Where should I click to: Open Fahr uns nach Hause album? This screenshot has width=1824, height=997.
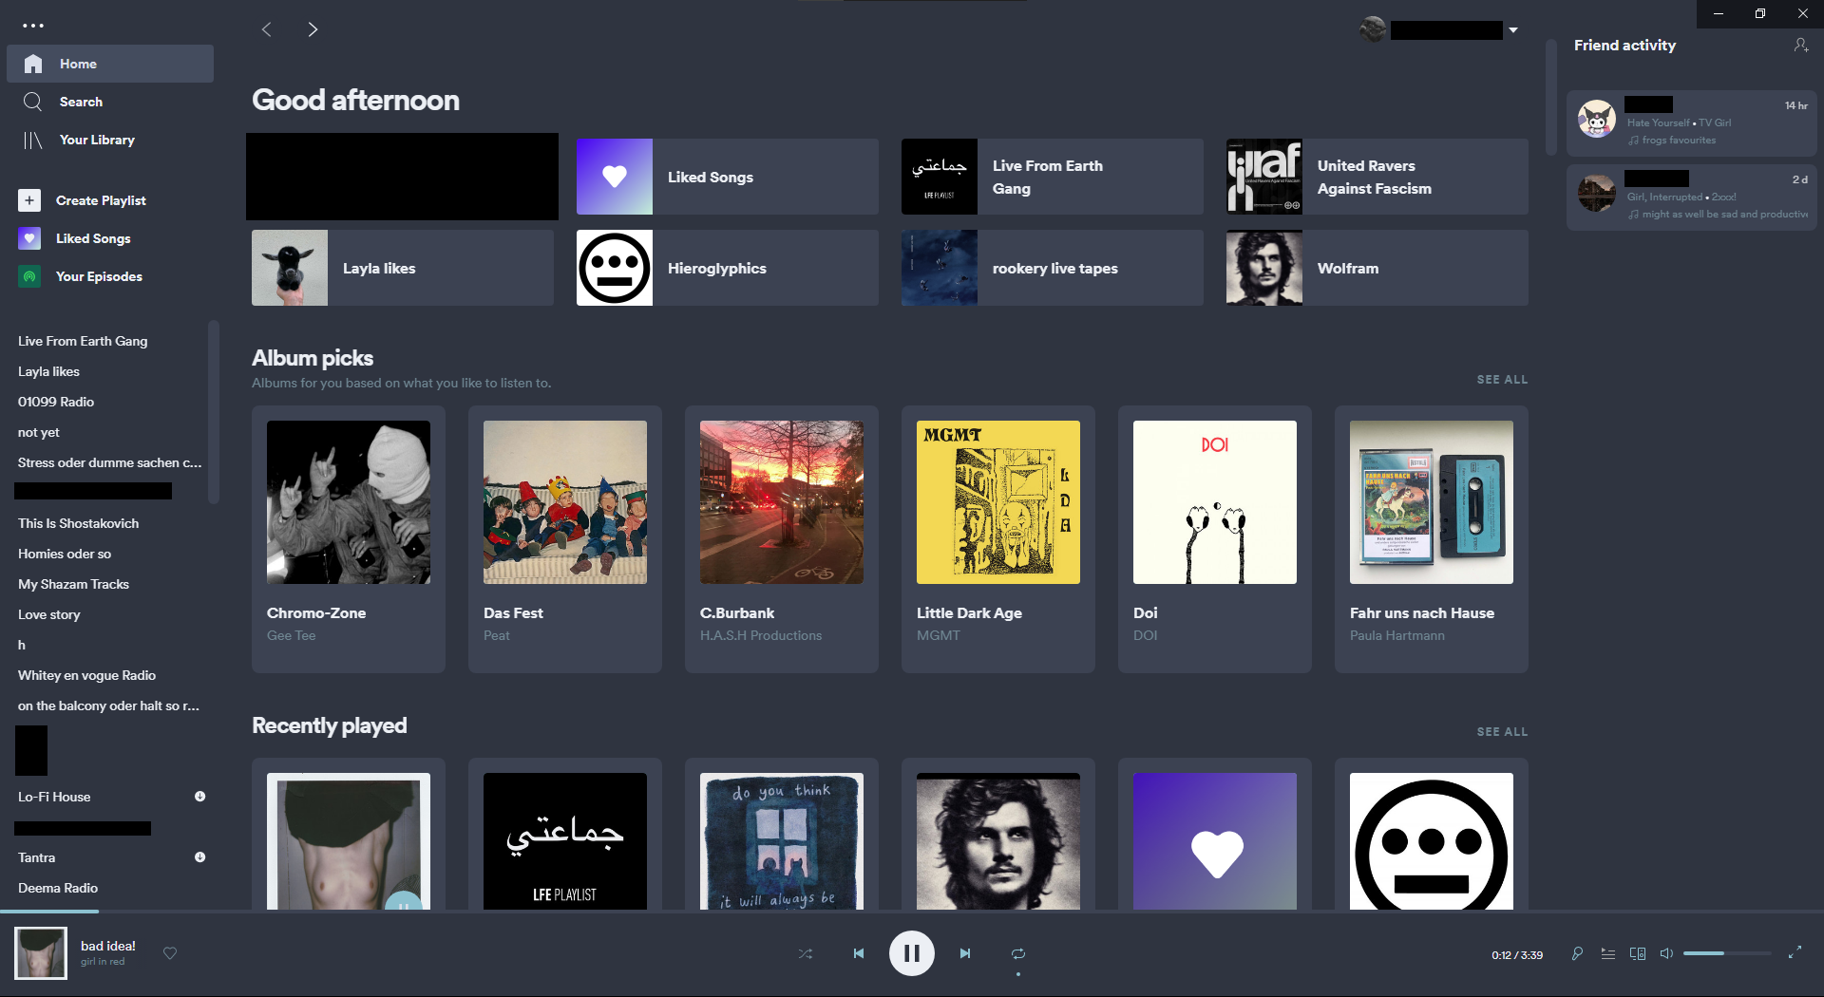[x=1432, y=539]
